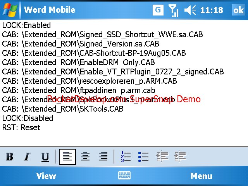
Task: Place cursor in LOCK:Enabled line
Action: [x=26, y=25]
